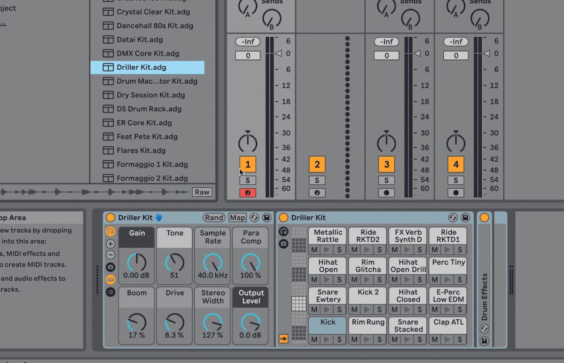Hot-swap the Driller Kit macro rack preset
The image size is (564, 363).
pyautogui.click(x=254, y=218)
